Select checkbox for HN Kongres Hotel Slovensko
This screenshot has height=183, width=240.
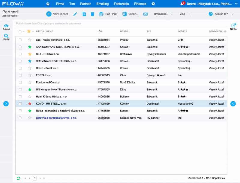pos(20,89)
